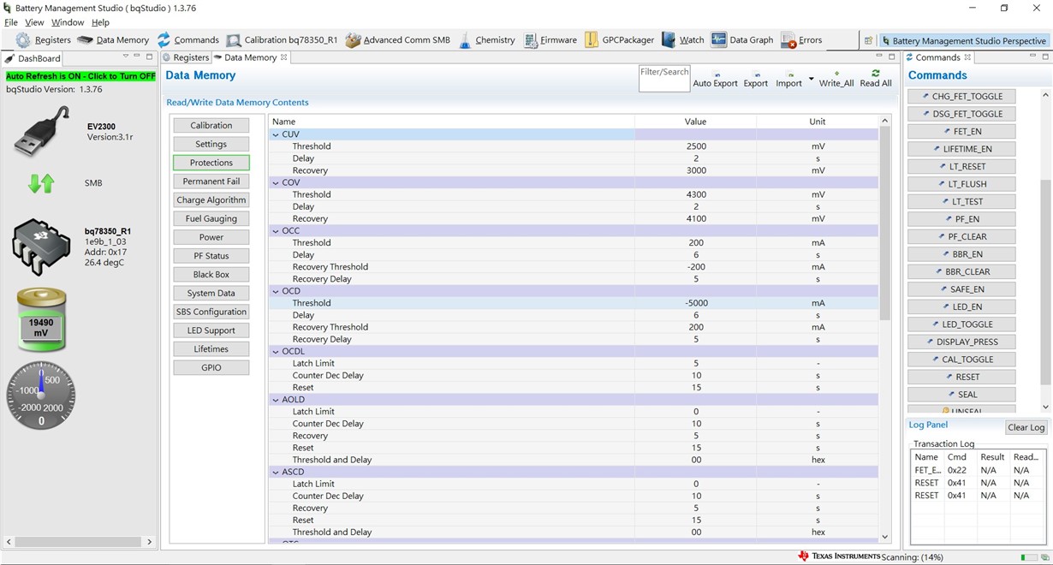Open the dropdown arrow next to Import
The height and width of the screenshot is (565, 1053).
pyautogui.click(x=811, y=79)
